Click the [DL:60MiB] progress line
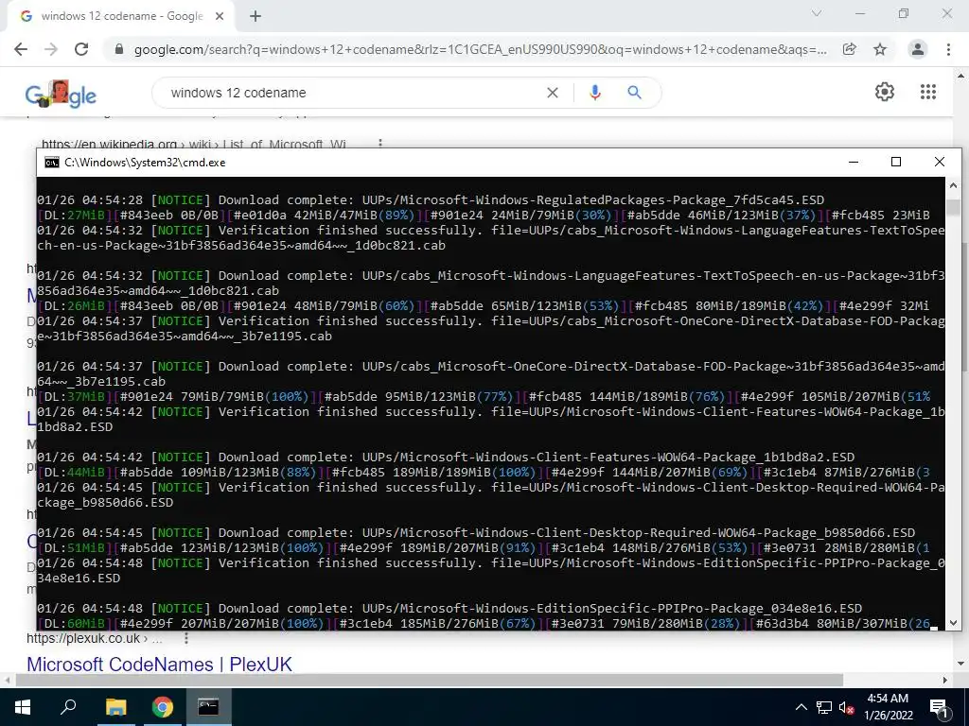 (x=484, y=624)
